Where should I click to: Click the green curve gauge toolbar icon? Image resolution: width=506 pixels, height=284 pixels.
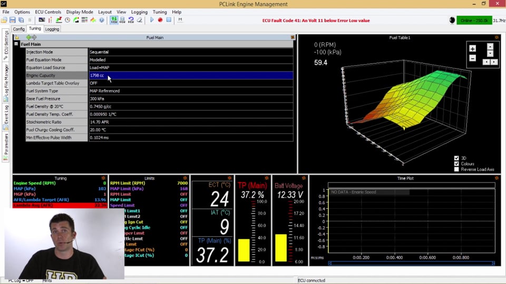(76, 20)
